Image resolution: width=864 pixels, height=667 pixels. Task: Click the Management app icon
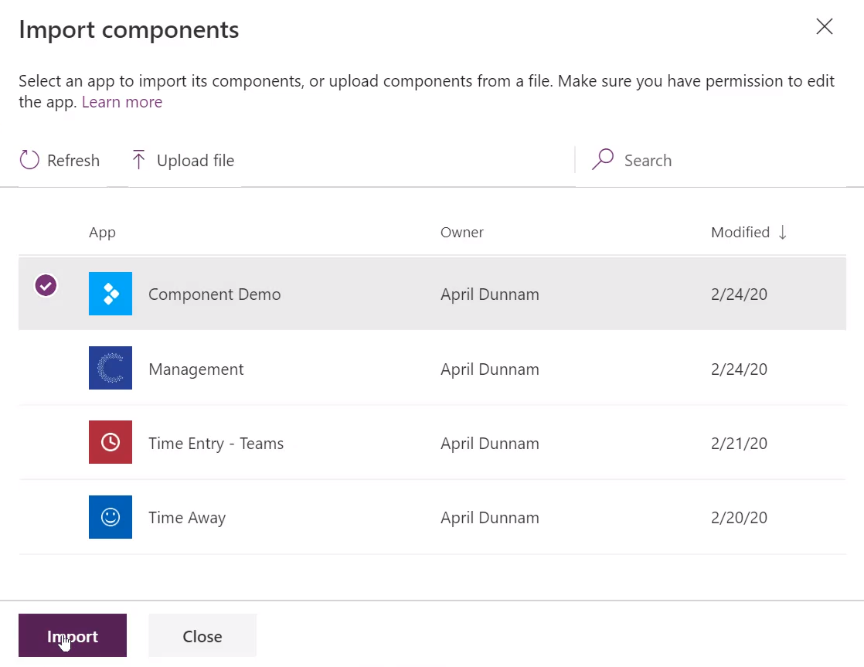[x=111, y=368]
